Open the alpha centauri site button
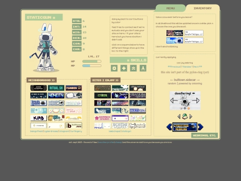The image size is (241, 181). coord(137,88)
